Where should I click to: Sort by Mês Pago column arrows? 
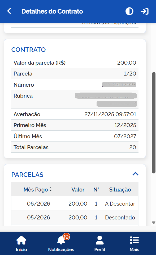click(51, 189)
